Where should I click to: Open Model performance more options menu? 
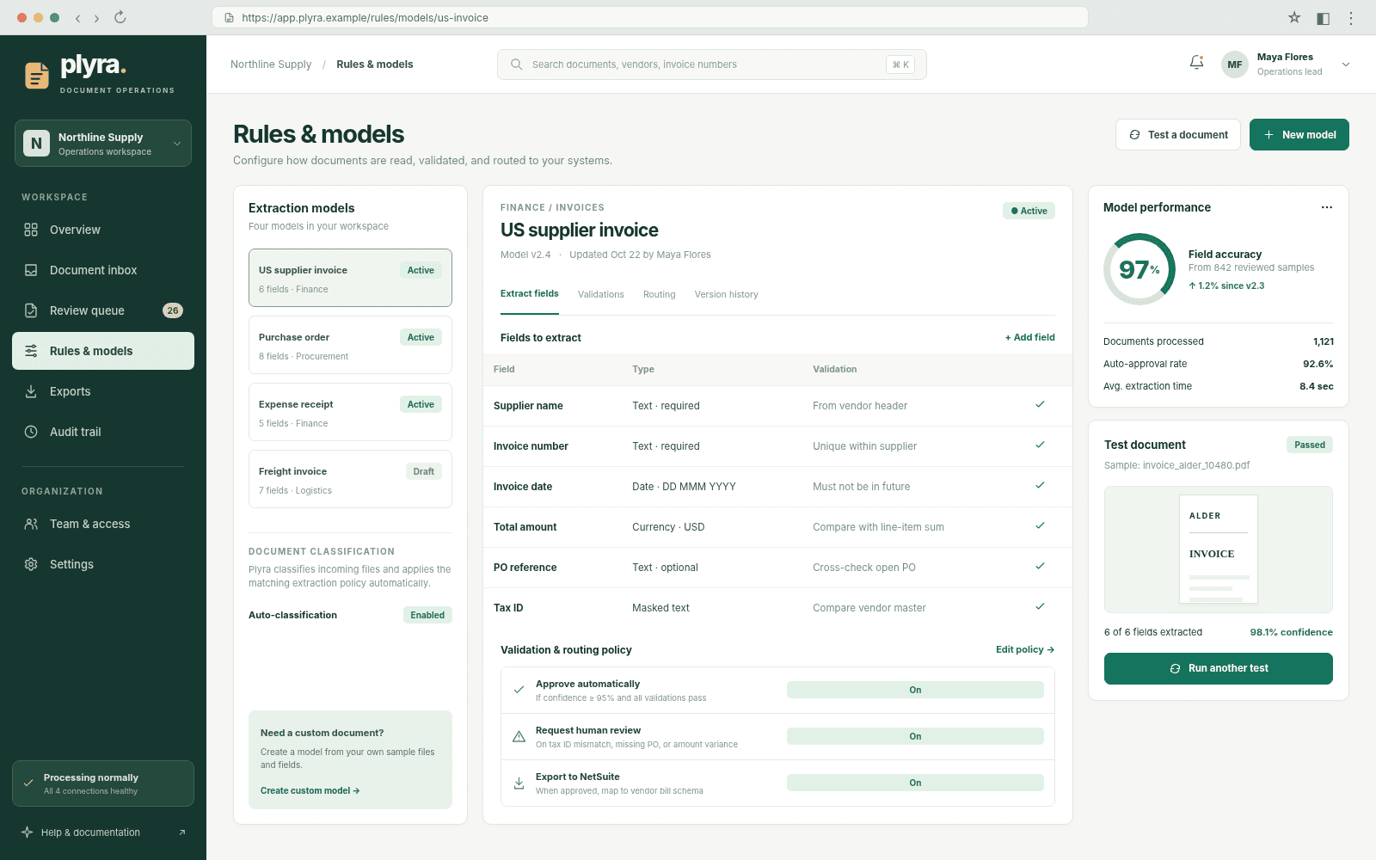point(1327,207)
